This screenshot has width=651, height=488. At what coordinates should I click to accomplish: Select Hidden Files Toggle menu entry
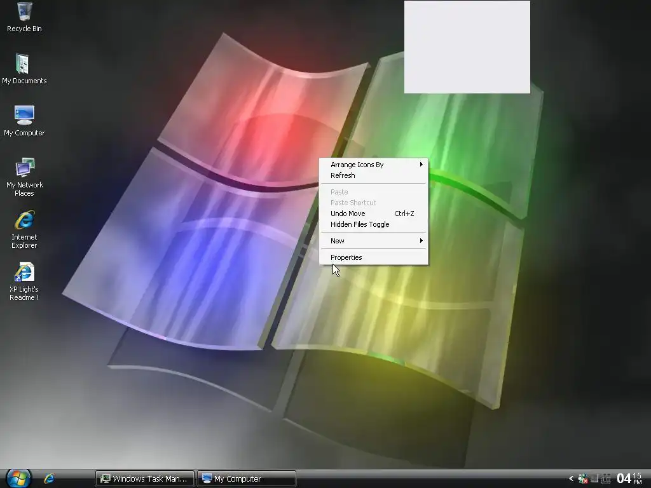point(374,224)
